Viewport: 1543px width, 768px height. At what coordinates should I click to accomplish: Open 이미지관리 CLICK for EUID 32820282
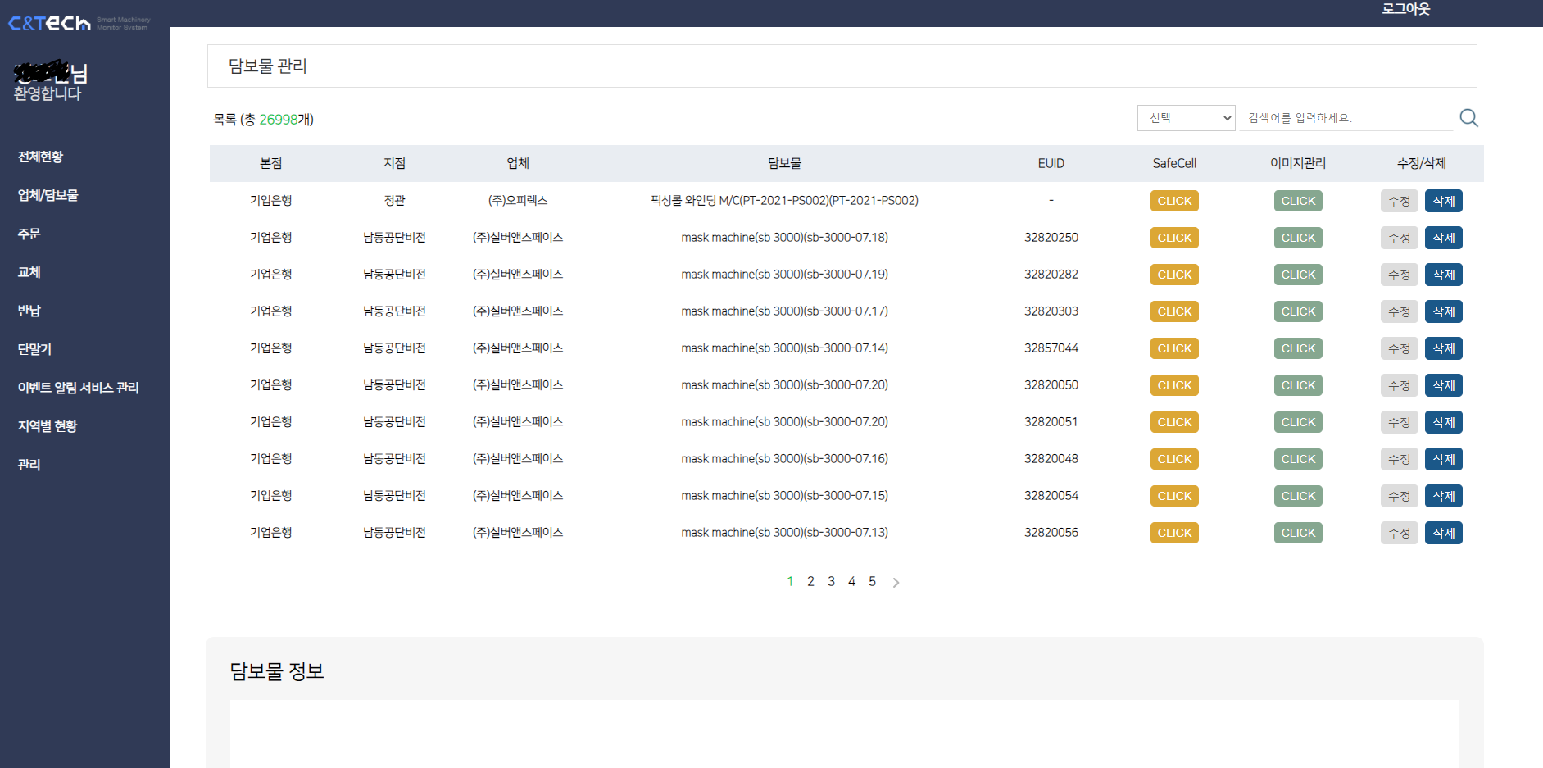pyautogui.click(x=1298, y=275)
